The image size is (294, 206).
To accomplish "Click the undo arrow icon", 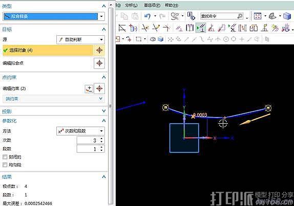I will pos(148,16).
